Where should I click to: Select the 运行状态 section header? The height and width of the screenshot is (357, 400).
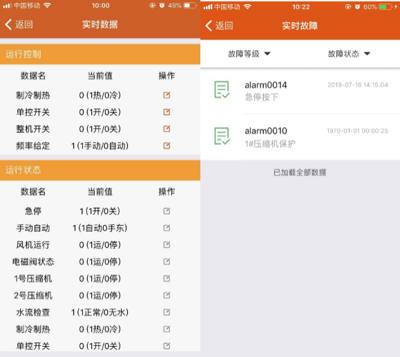[100, 170]
